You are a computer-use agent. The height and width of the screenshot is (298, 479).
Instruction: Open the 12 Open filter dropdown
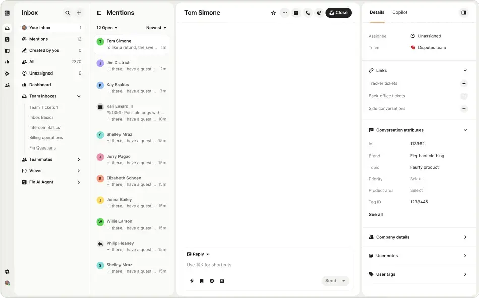pos(107,28)
